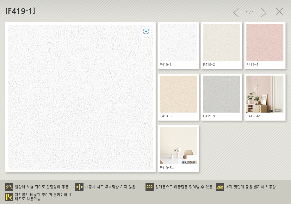
Task: Click the F419-9 label text
Action: 209,116
